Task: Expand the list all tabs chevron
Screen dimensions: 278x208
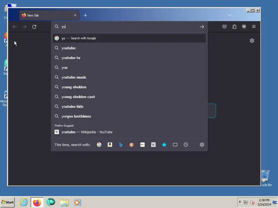Action: click(x=230, y=15)
